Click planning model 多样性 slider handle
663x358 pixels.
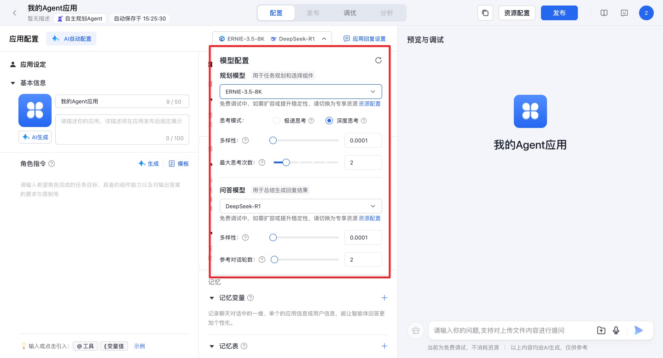(273, 140)
